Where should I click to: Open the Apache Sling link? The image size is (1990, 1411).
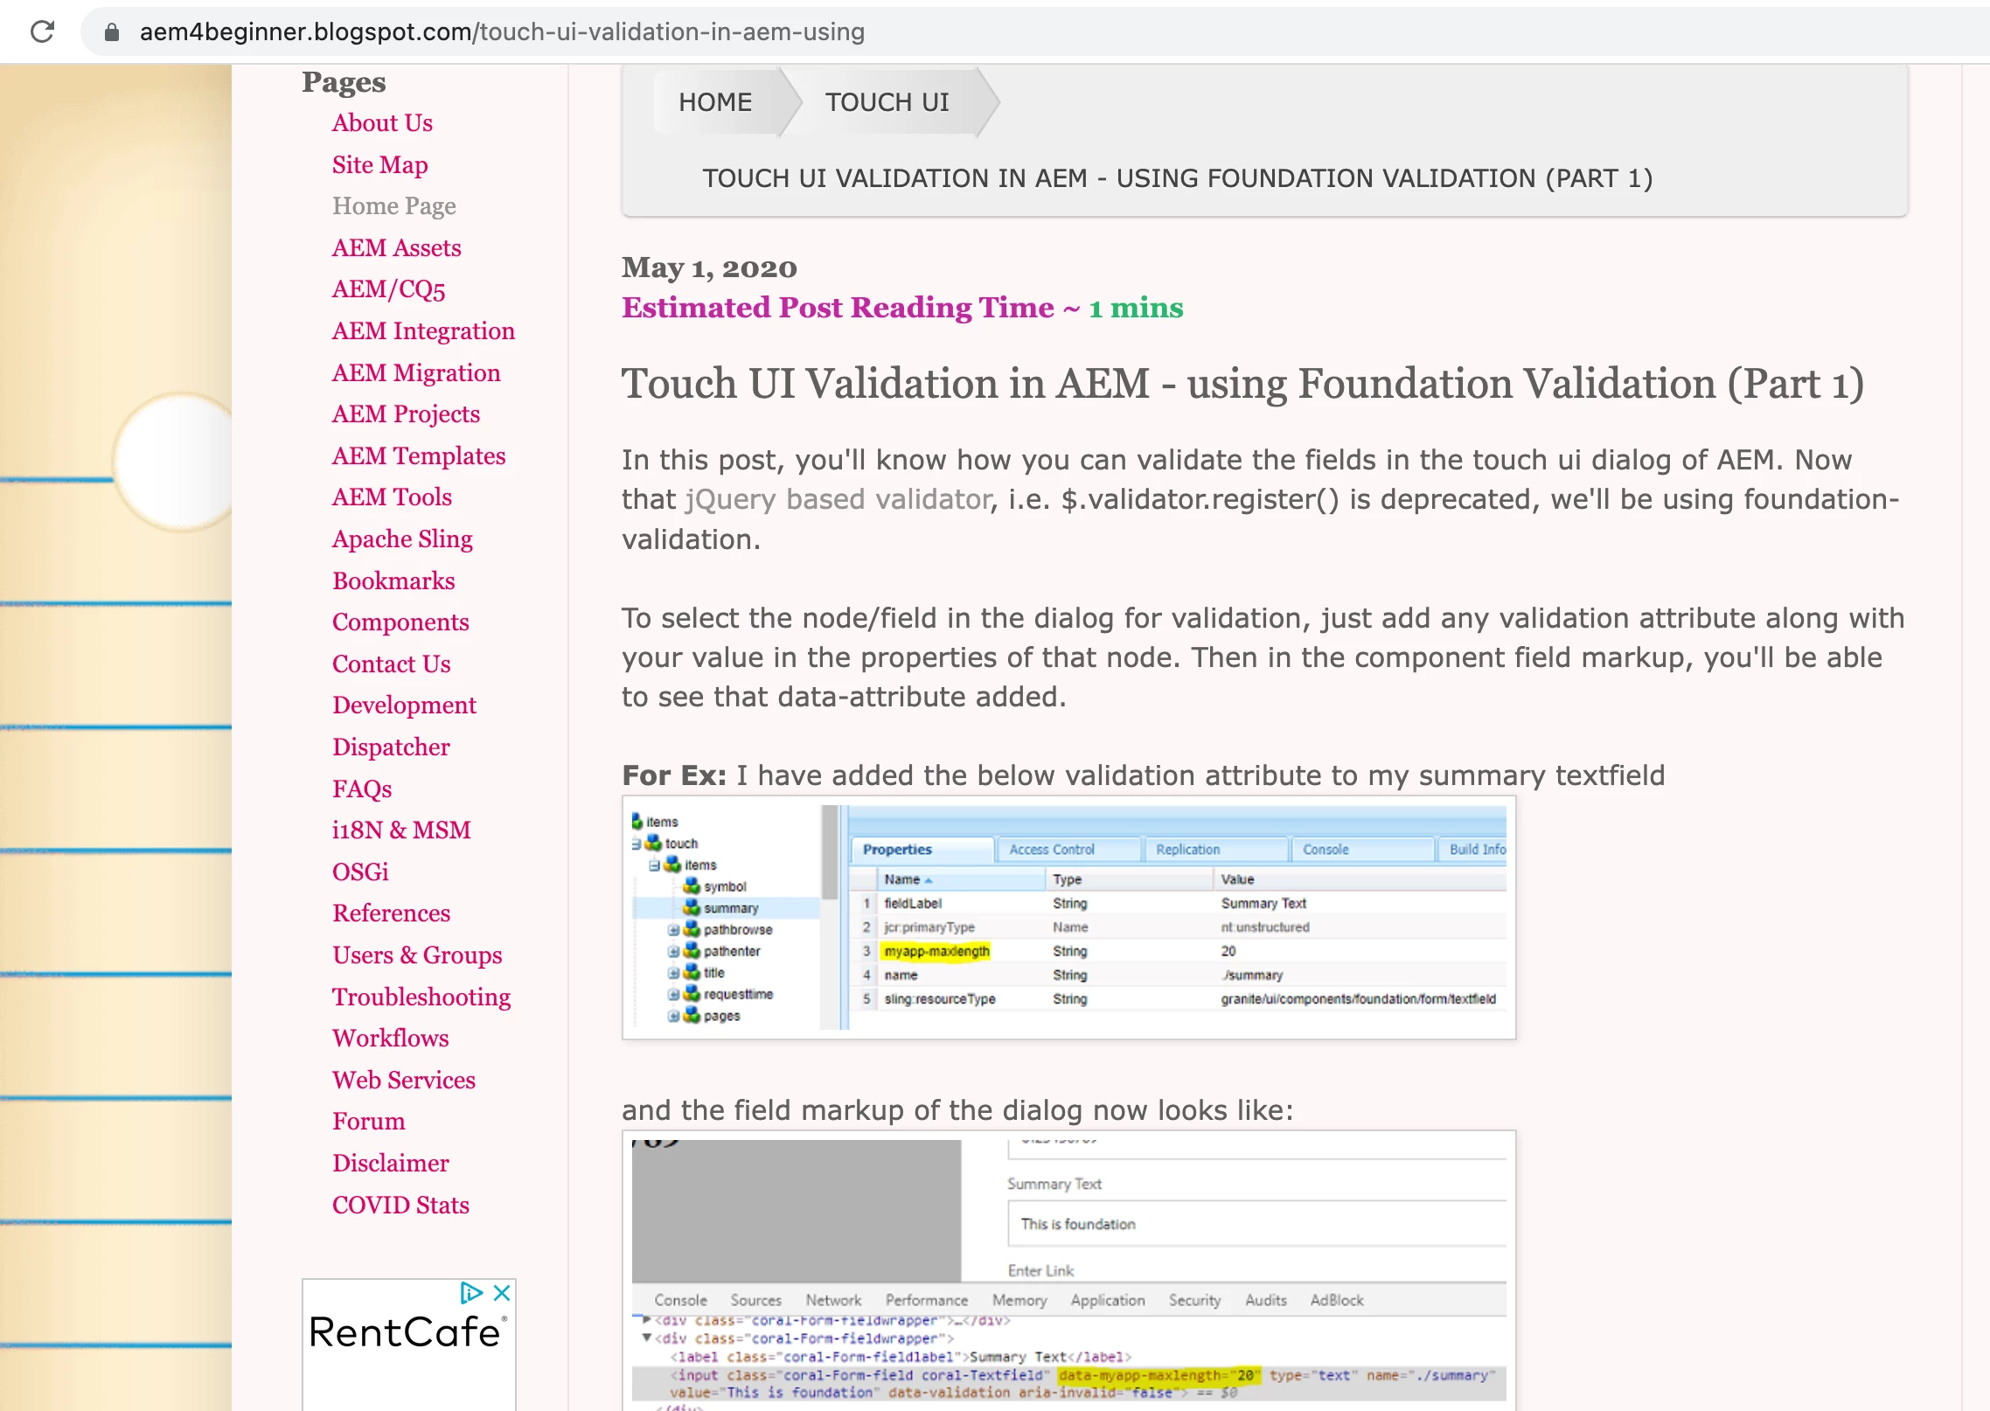[402, 539]
